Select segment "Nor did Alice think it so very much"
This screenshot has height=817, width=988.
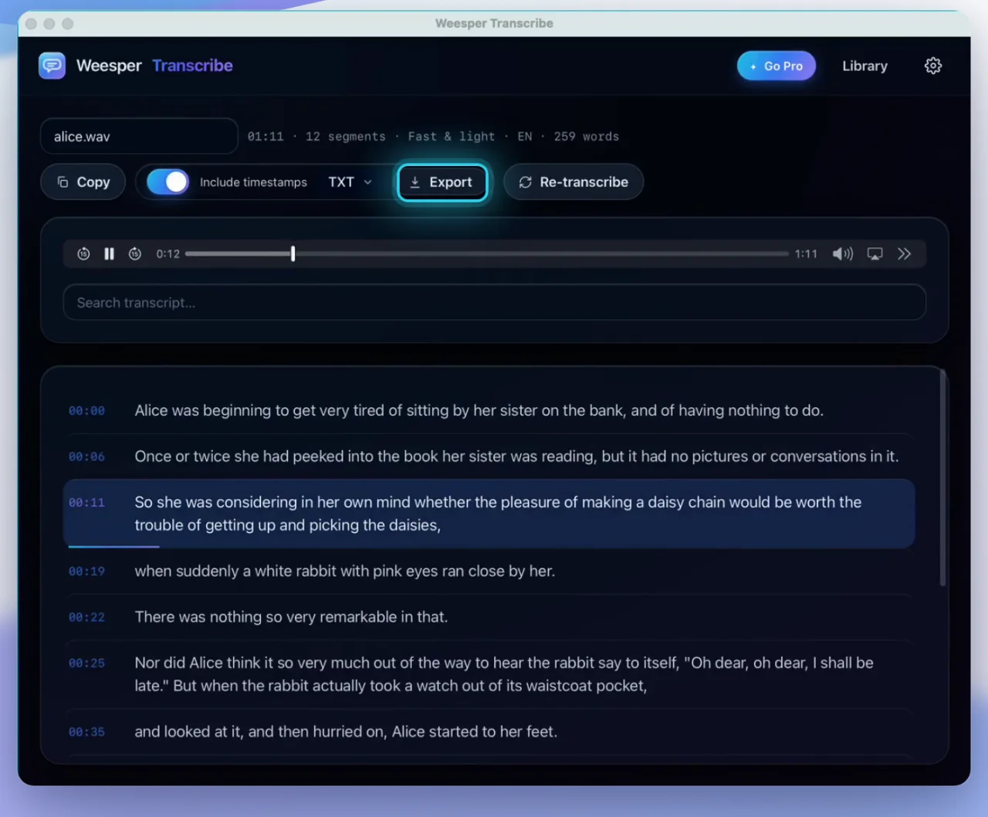489,674
